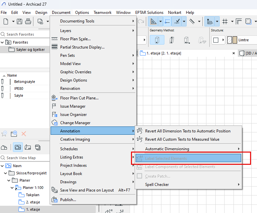Viewport: 257px width, 213px height.
Task: Select the Søyler og bjelker favorites folder
Action: pos(30,50)
